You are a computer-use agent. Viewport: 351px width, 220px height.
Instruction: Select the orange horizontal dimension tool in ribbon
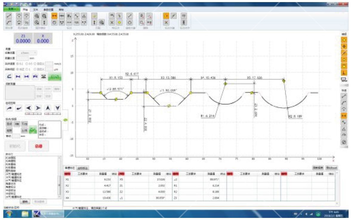[54, 16]
